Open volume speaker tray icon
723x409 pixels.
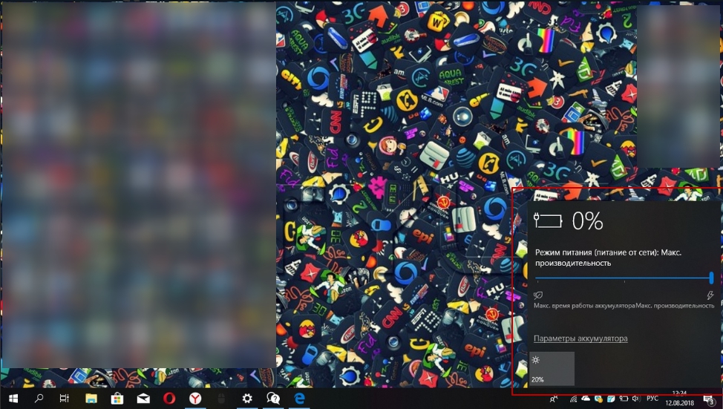636,399
